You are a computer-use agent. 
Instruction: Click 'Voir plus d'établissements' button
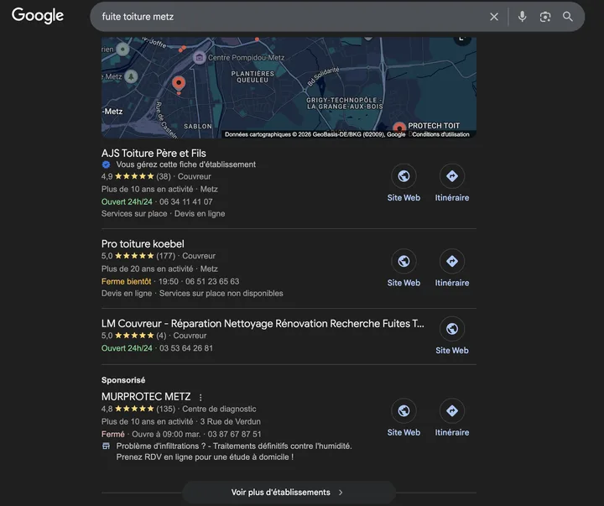[289, 492]
